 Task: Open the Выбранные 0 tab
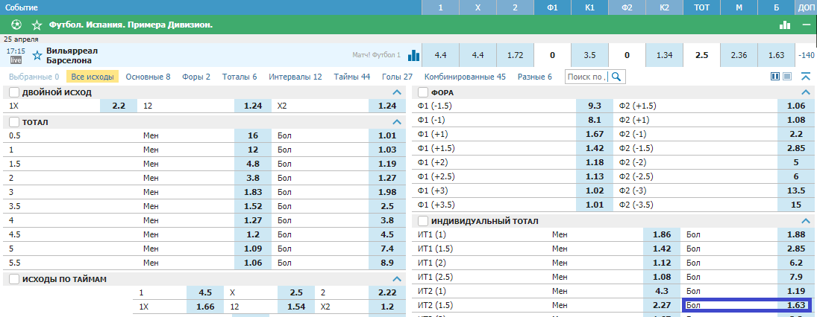coord(34,77)
